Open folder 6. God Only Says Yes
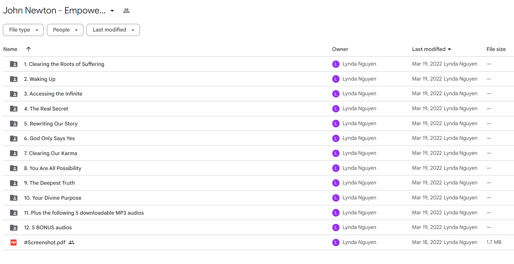The image size is (514, 264). (x=49, y=138)
